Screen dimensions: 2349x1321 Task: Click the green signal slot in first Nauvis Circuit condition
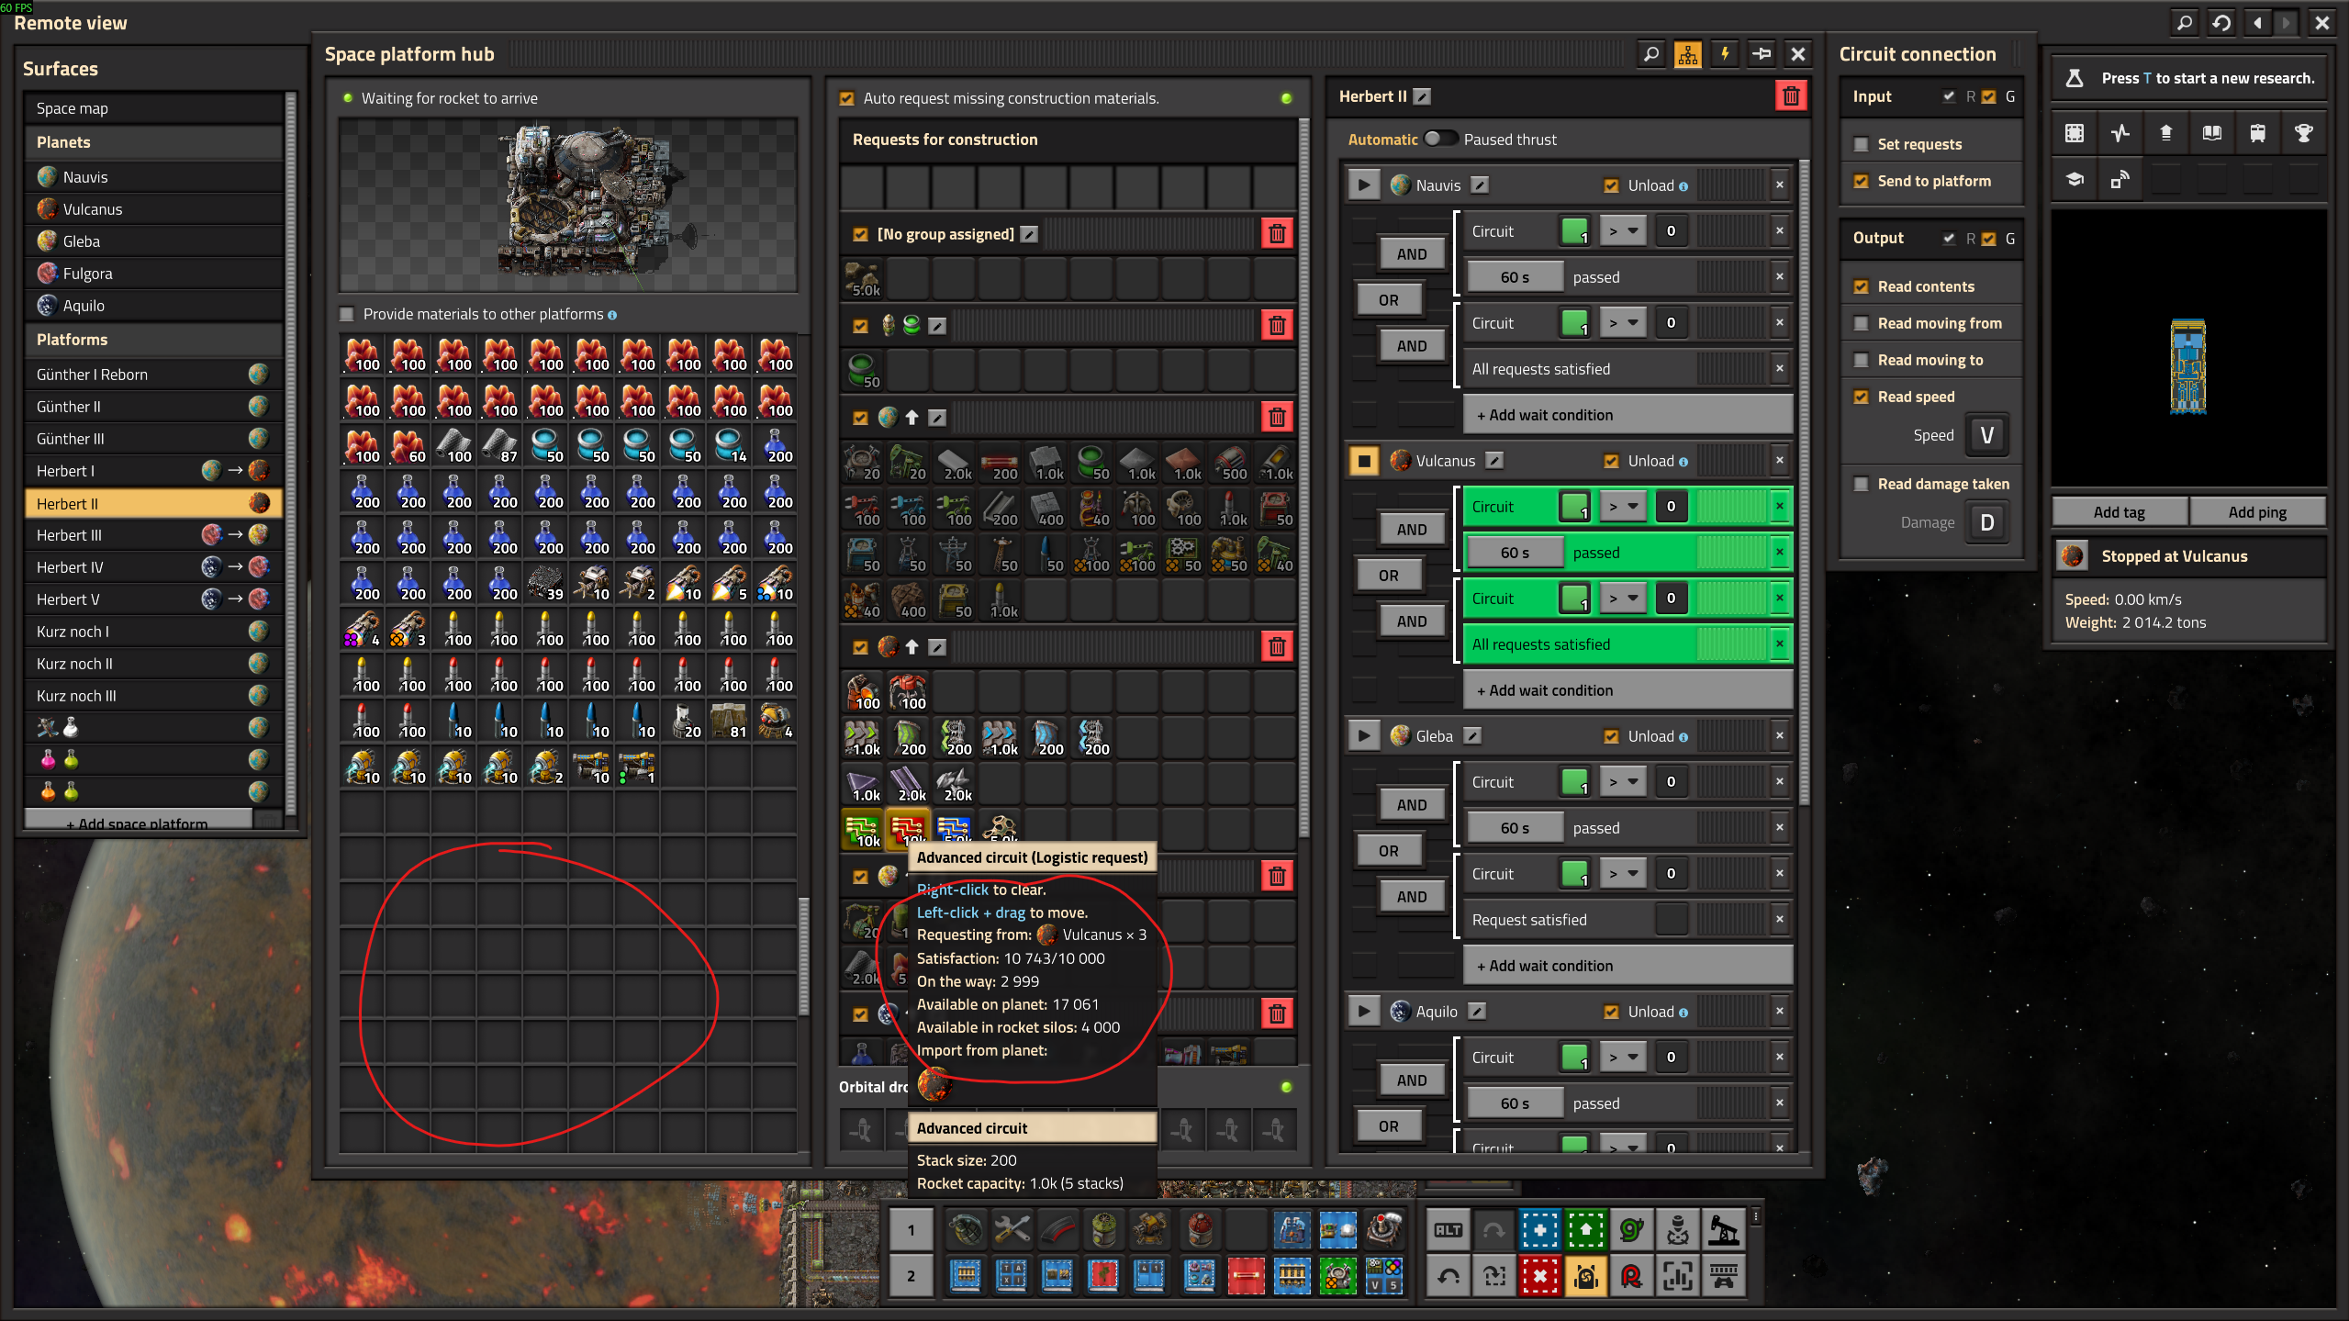tap(1575, 231)
